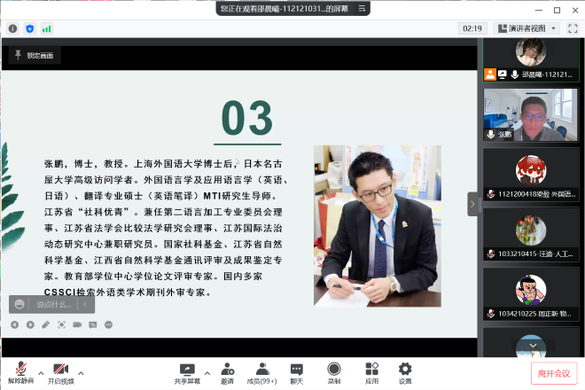585x390 pixels.
Task: Open the 应用 apps icon
Action: pos(371,370)
